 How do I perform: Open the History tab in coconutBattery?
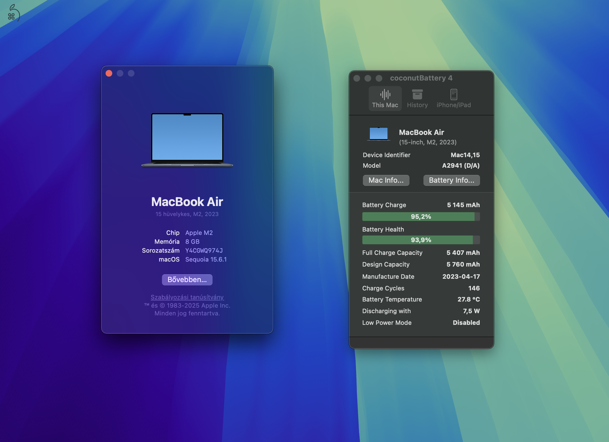(x=417, y=99)
